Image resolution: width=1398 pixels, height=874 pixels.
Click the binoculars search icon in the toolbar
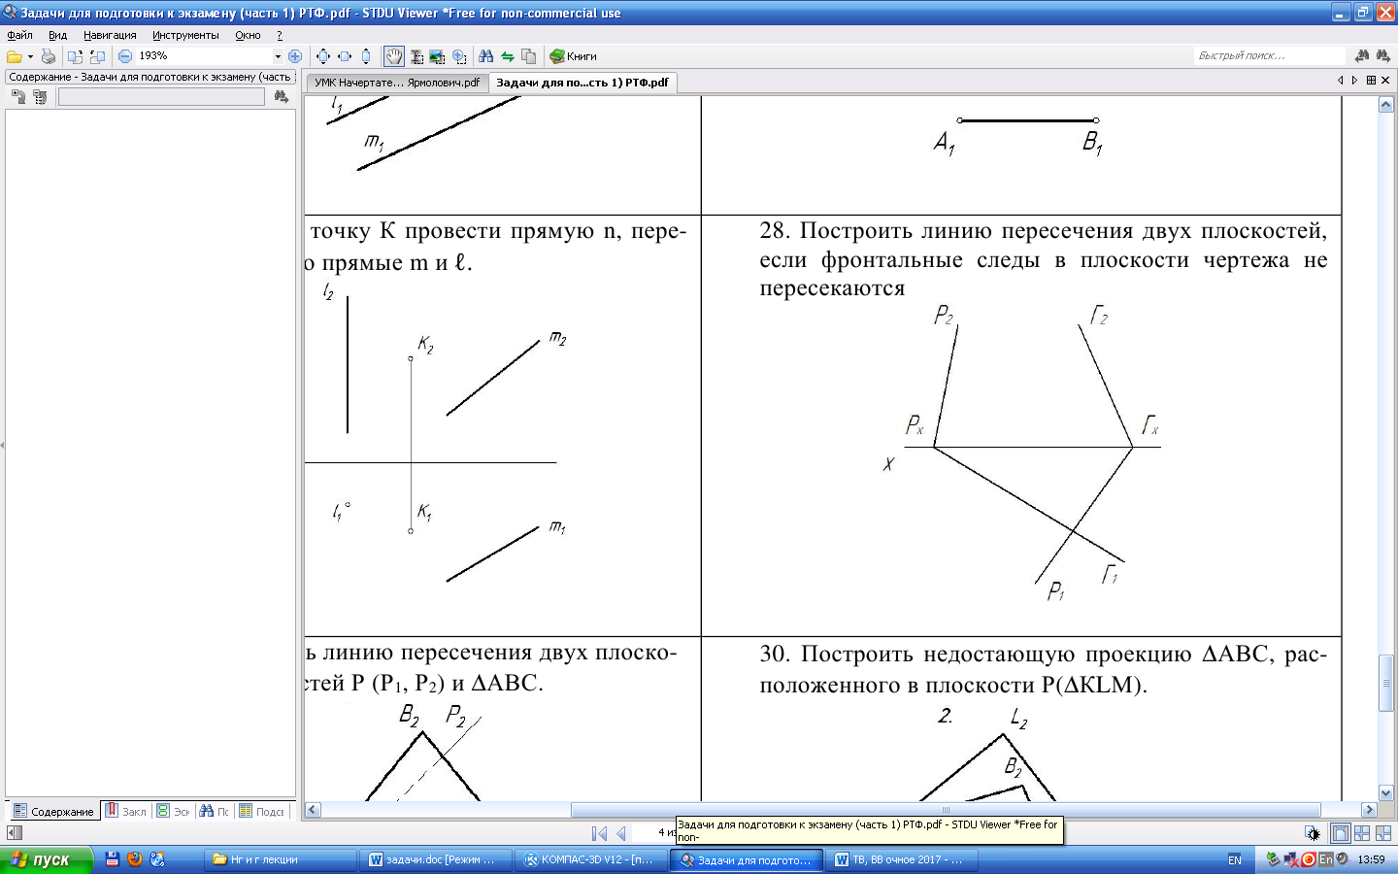coord(485,56)
